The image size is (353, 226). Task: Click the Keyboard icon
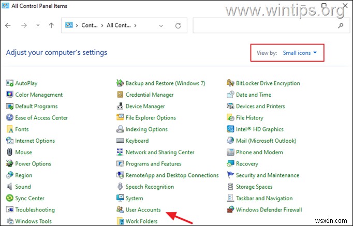tap(120, 141)
